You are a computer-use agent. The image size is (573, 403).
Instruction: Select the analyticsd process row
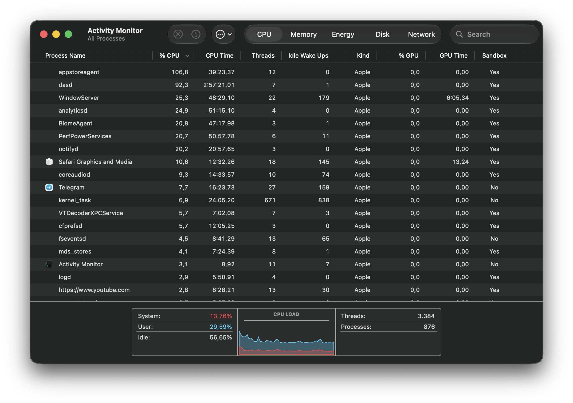point(286,110)
